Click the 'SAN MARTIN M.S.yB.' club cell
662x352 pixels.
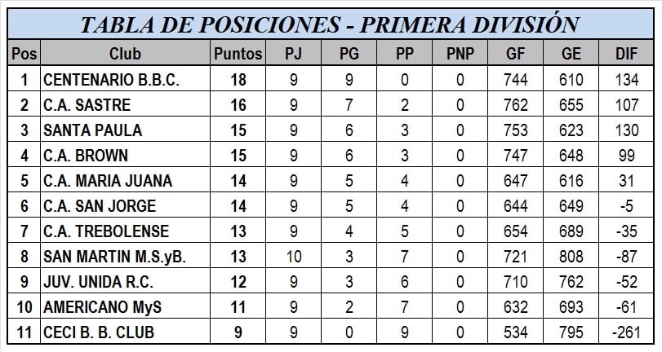coord(114,257)
